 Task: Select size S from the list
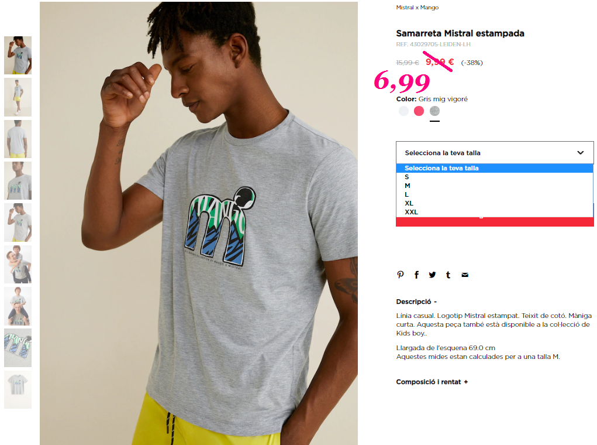[x=495, y=177]
